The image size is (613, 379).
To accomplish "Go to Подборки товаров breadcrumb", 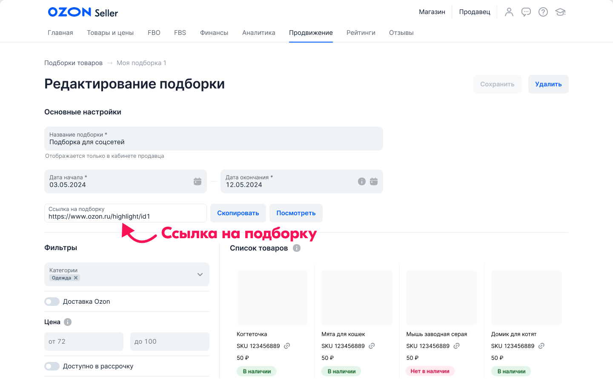I will pyautogui.click(x=73, y=63).
